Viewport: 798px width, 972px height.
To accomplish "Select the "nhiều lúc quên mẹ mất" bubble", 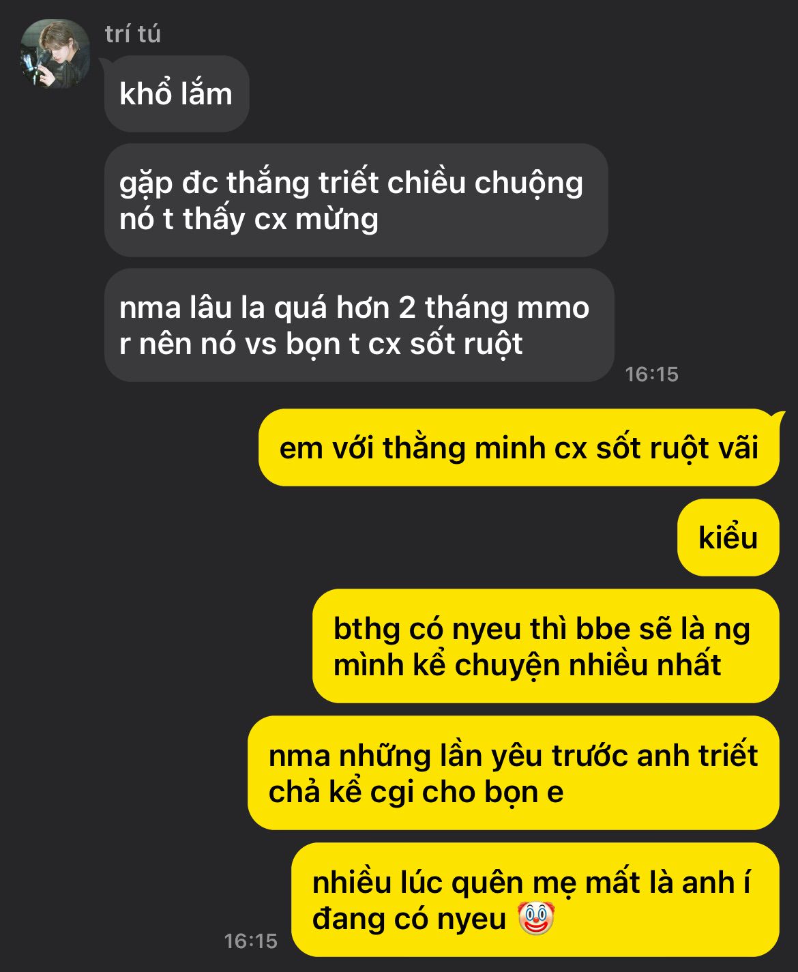I will 535,900.
